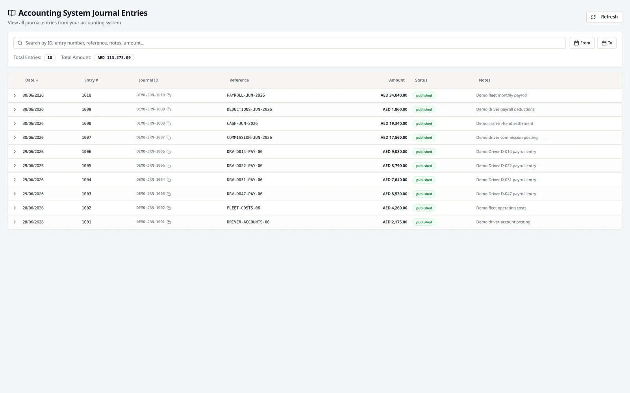Select reference DRV-D022-PAY-06

point(245,166)
